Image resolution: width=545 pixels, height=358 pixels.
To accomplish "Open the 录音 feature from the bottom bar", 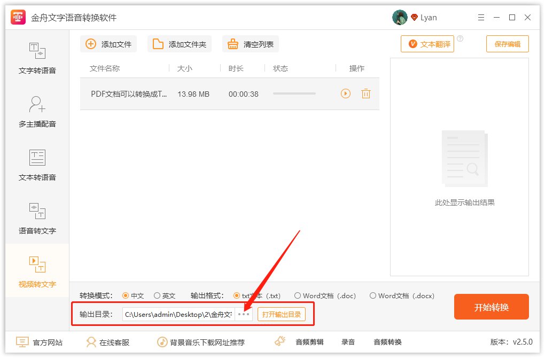I will pyautogui.click(x=348, y=342).
